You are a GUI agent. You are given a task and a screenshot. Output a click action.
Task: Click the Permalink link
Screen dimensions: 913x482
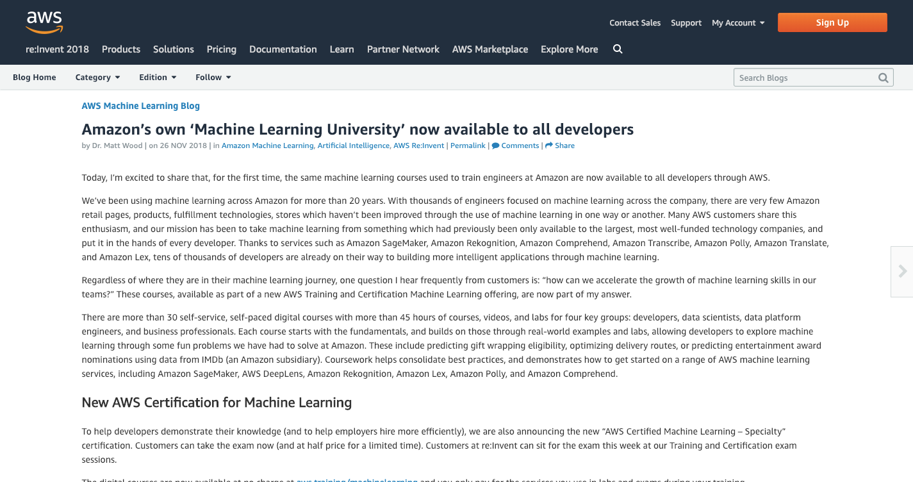tap(468, 145)
